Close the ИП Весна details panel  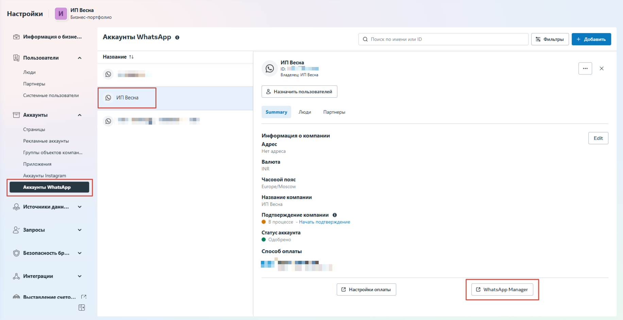[x=602, y=68]
